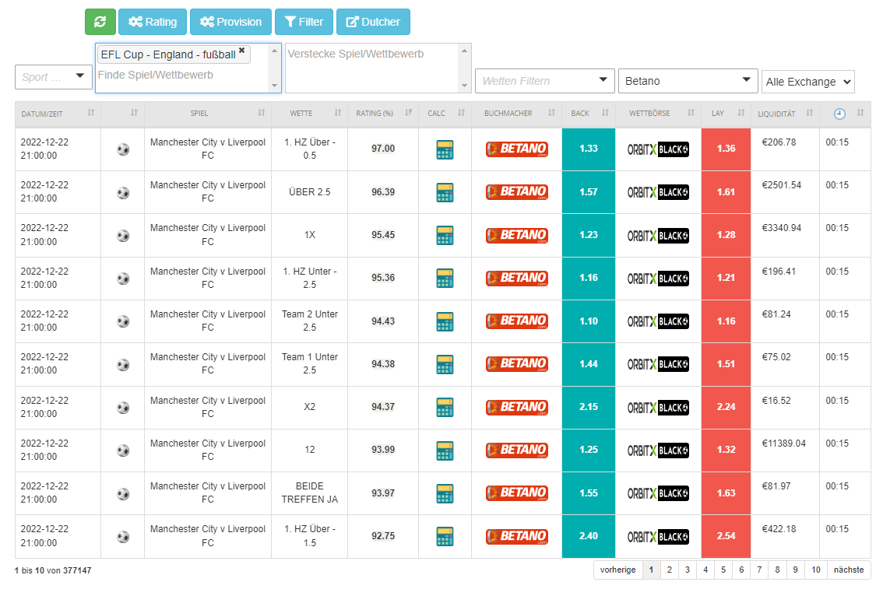Open calculator for ÜBER 2.5 bet

(x=445, y=192)
